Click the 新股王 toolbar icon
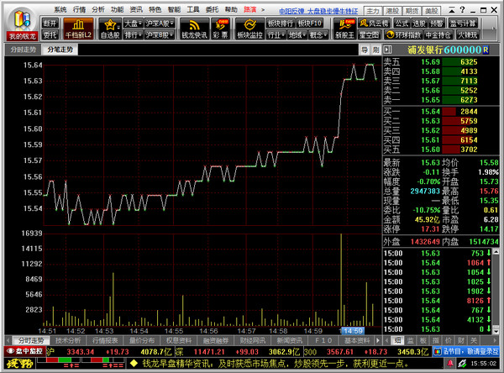 click(x=342, y=27)
